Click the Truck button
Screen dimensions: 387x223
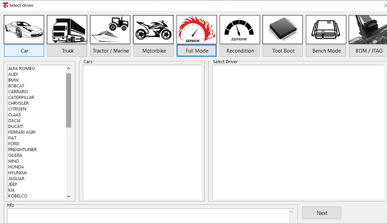click(67, 51)
